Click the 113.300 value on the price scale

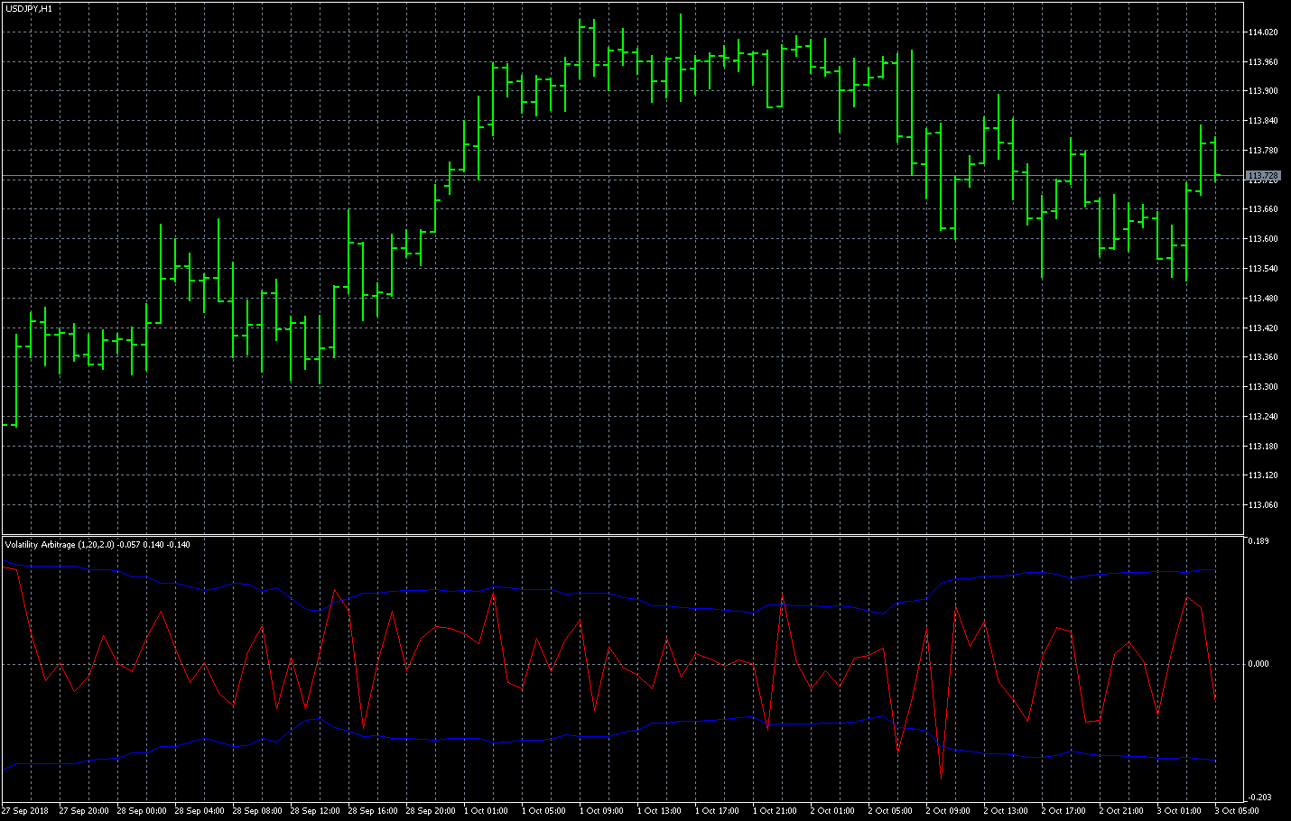(x=1262, y=385)
